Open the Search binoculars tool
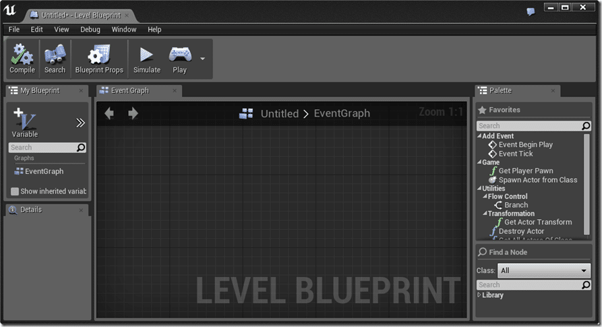602x327 pixels. [55, 59]
